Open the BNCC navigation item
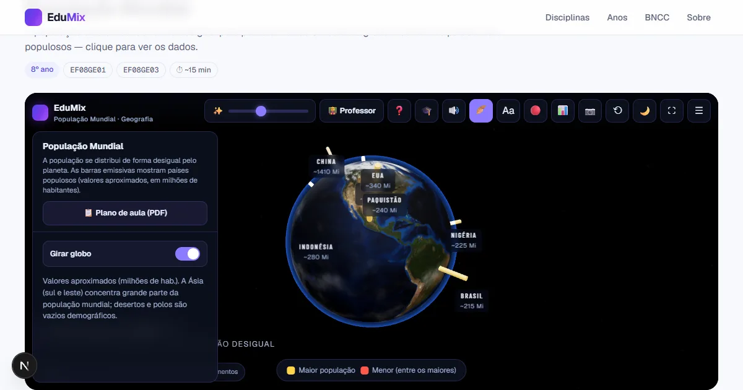Viewport: 743px width, 390px height. (657, 17)
